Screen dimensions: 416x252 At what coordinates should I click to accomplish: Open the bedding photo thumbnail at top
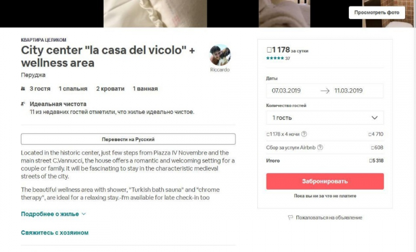pos(155,14)
